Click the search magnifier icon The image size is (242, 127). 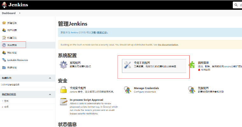[236, 5]
